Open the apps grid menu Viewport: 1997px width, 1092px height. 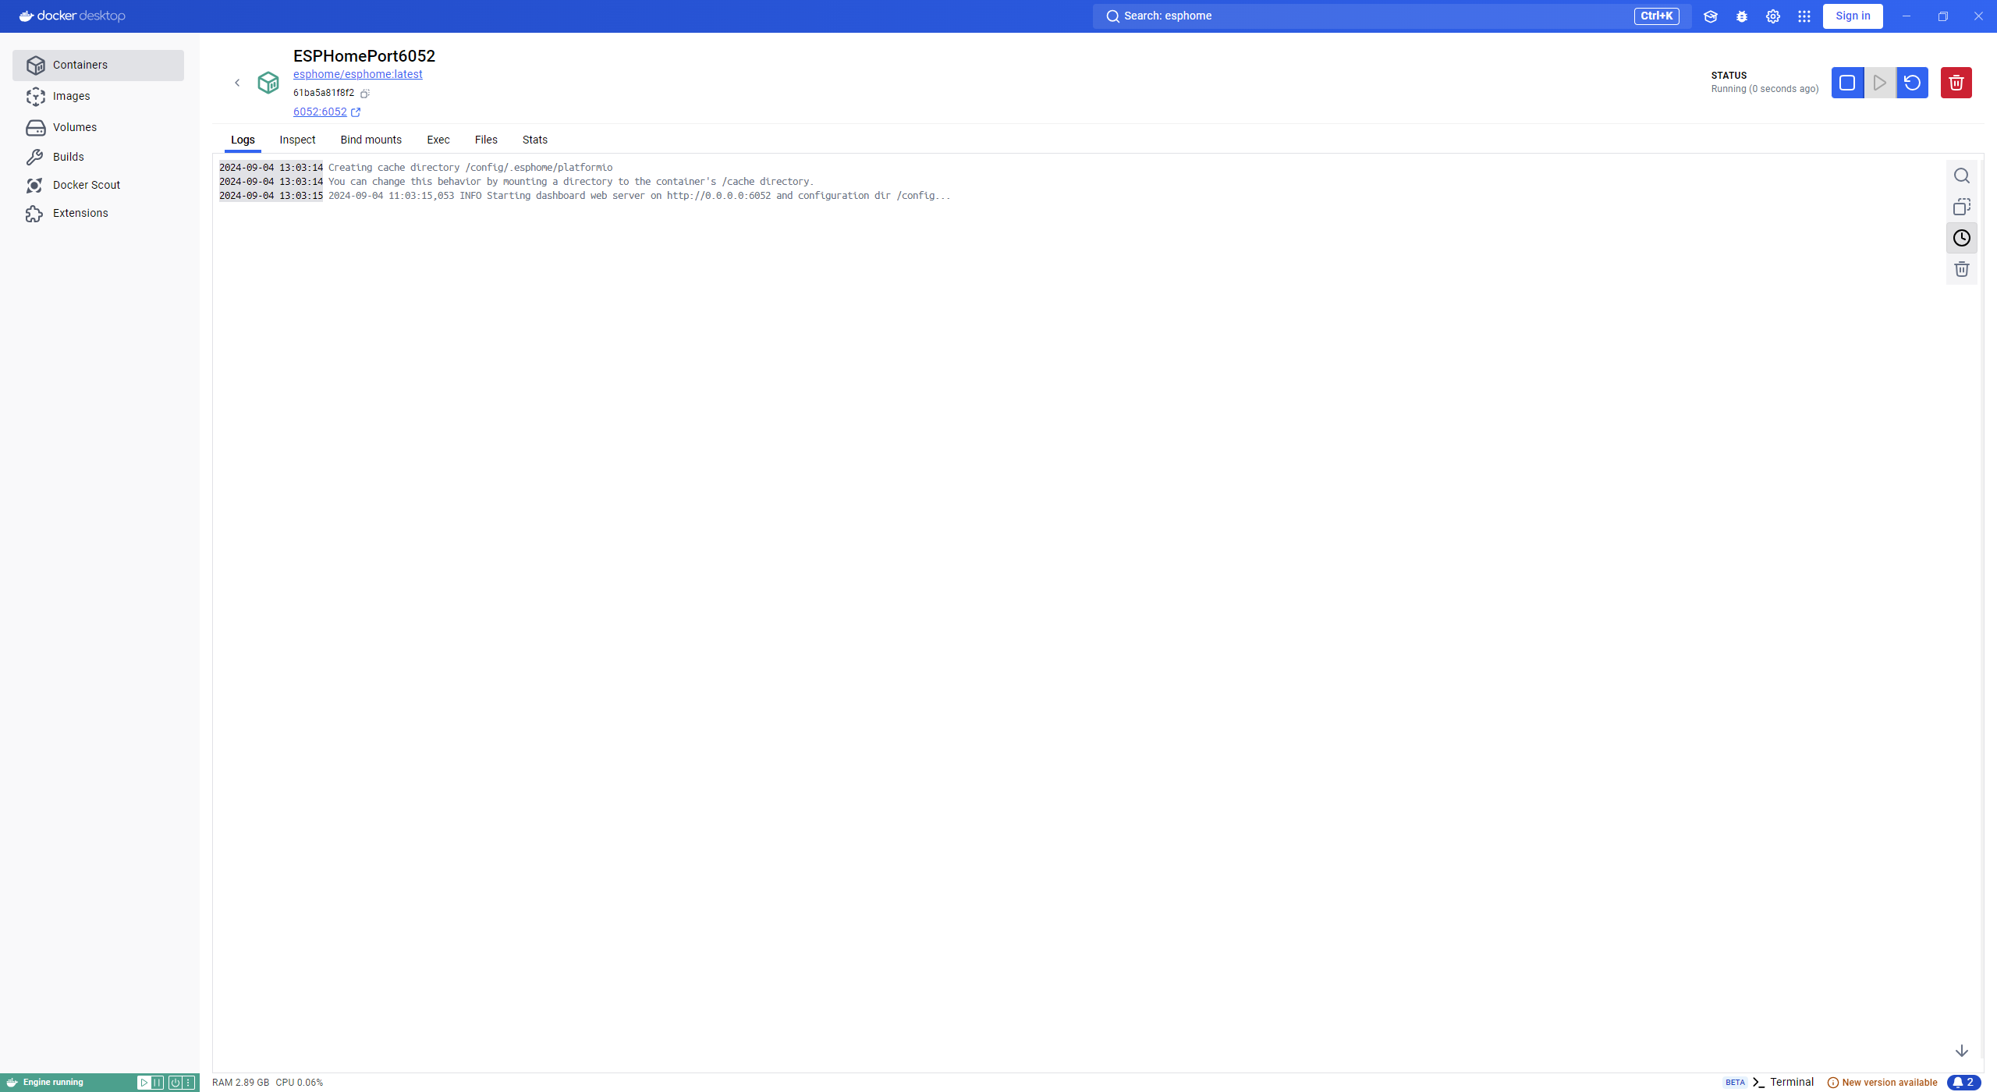point(1804,16)
